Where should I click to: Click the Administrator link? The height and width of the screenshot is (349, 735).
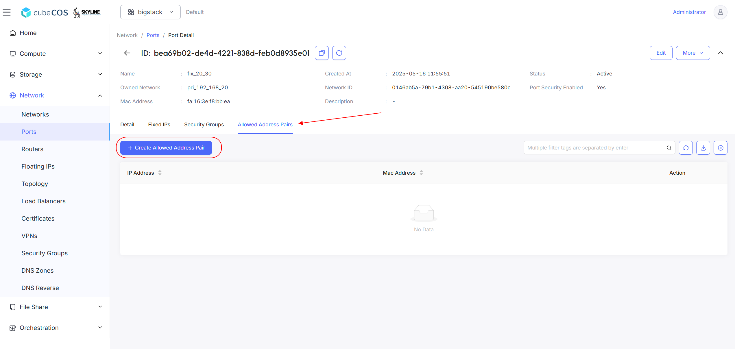[x=689, y=12]
